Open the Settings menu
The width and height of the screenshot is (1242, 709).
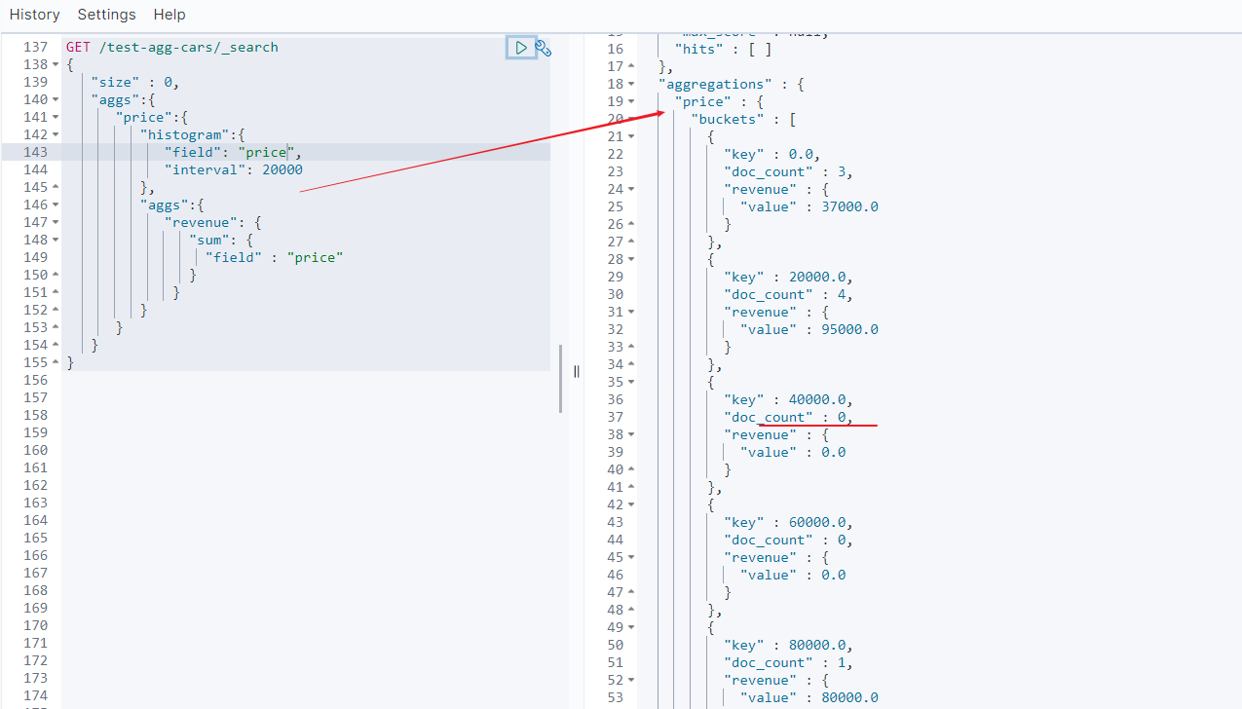point(106,15)
